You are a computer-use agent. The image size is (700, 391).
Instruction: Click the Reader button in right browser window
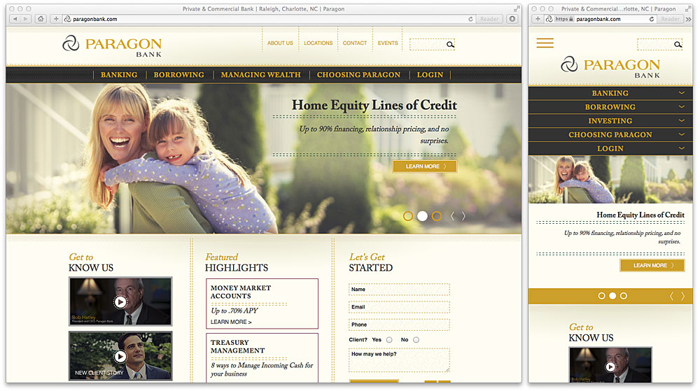[x=670, y=19]
